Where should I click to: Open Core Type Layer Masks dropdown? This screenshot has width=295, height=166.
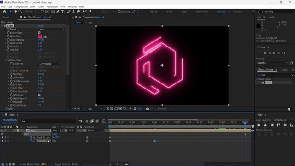point(51,64)
